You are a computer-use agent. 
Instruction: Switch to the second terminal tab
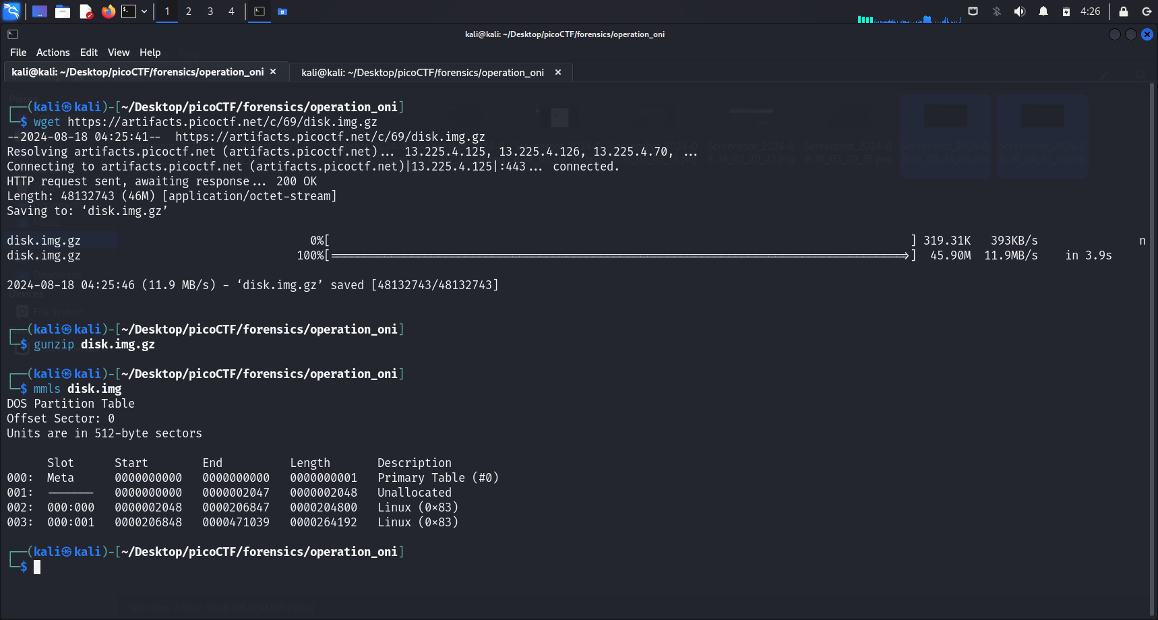(423, 73)
